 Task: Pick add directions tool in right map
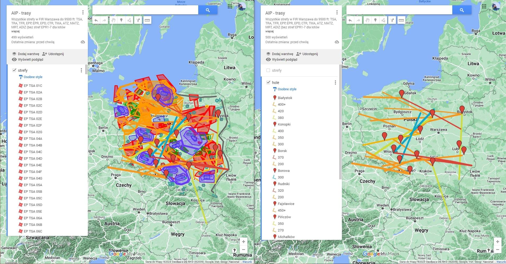click(x=392, y=20)
